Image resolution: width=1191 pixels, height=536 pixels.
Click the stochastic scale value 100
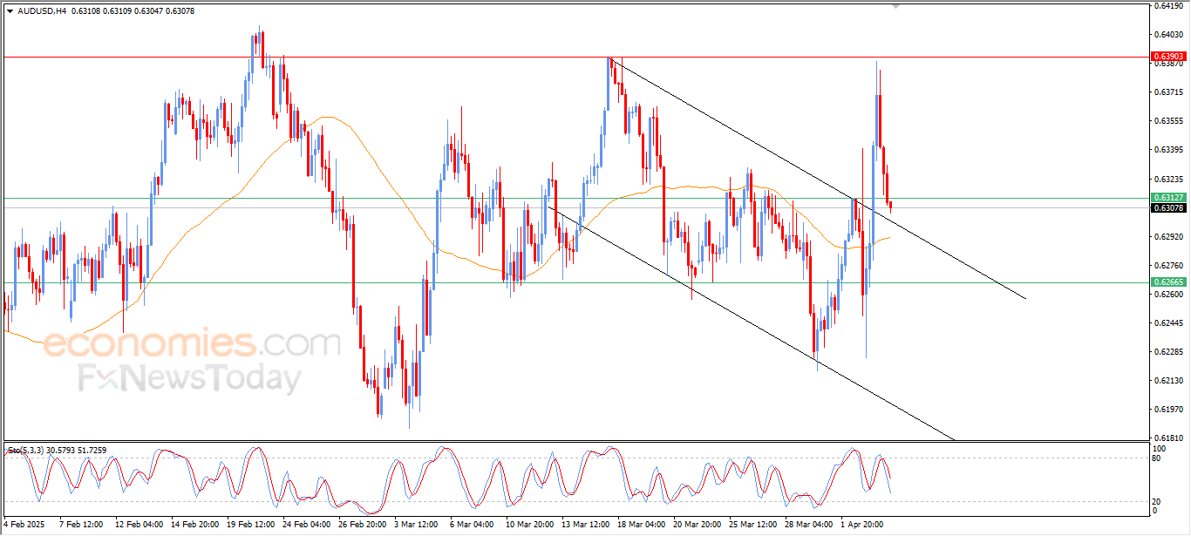pyautogui.click(x=1160, y=449)
